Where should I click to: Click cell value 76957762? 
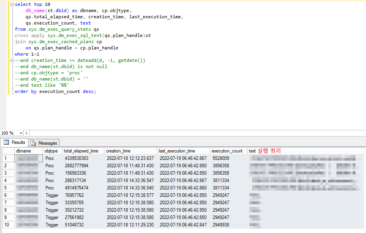[74, 195]
